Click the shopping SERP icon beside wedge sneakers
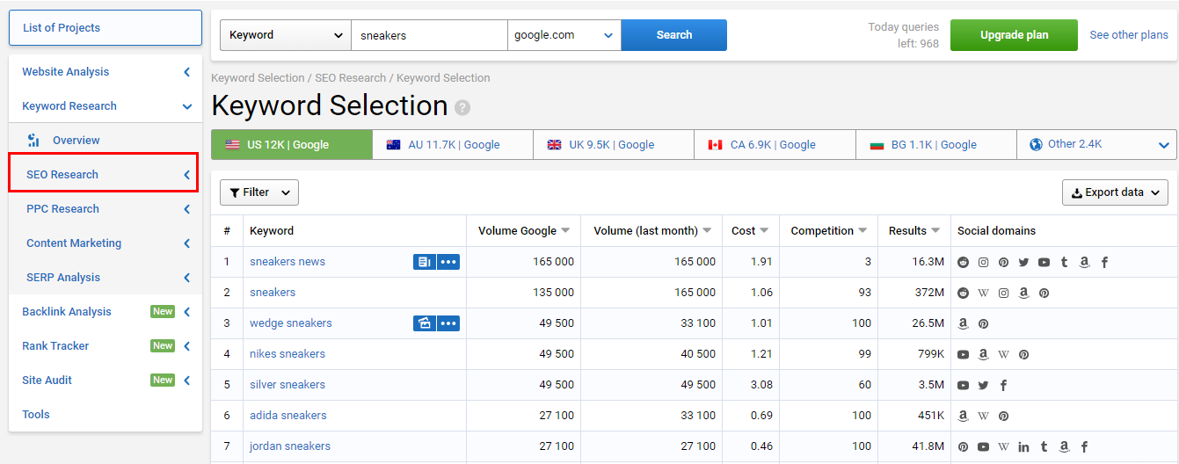 [425, 323]
